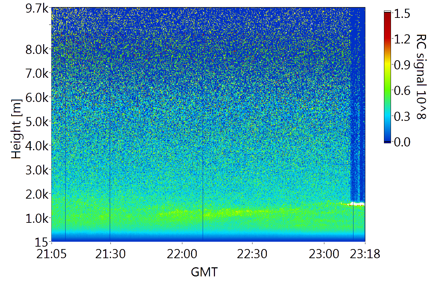Viewport: 432px width, 282px height.
Task: Select the 1.5 colorbar scale label
Action: click(403, 14)
